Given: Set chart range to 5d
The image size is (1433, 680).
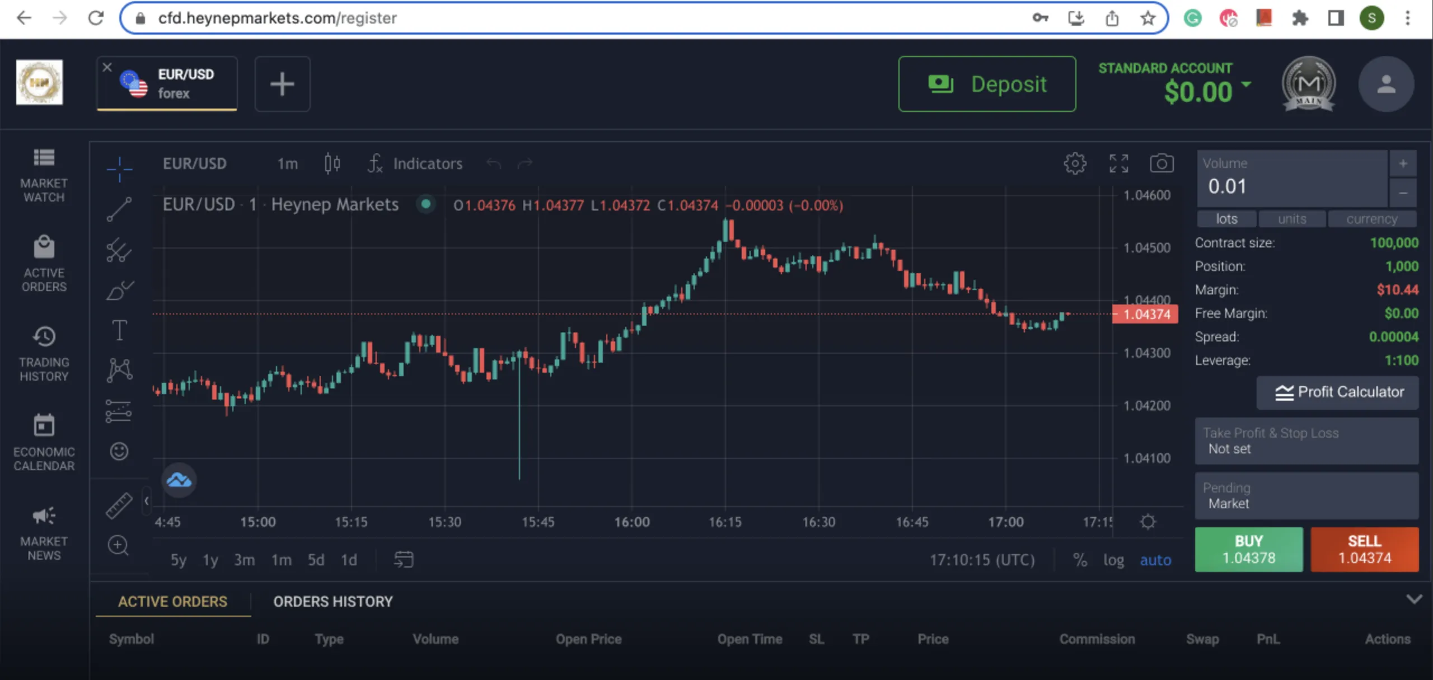Looking at the screenshot, I should click(x=316, y=560).
